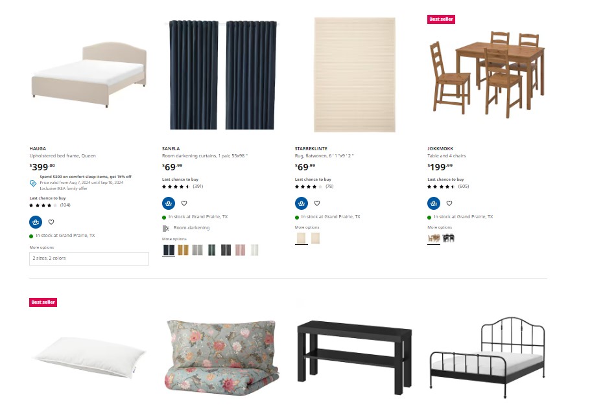Toggle favorite heart on STARREKLINTE rug
Image resolution: width=603 pixels, height=408 pixels.
(317, 203)
